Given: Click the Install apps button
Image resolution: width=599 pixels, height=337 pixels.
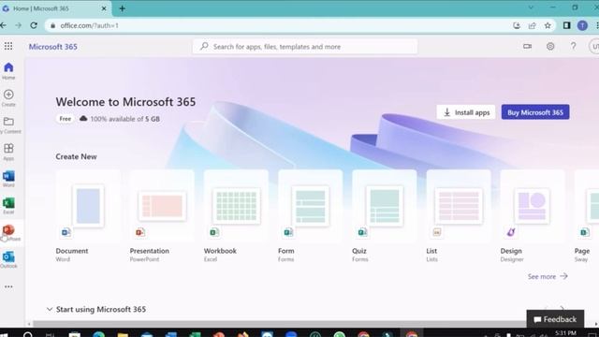Looking at the screenshot, I should pos(466,112).
